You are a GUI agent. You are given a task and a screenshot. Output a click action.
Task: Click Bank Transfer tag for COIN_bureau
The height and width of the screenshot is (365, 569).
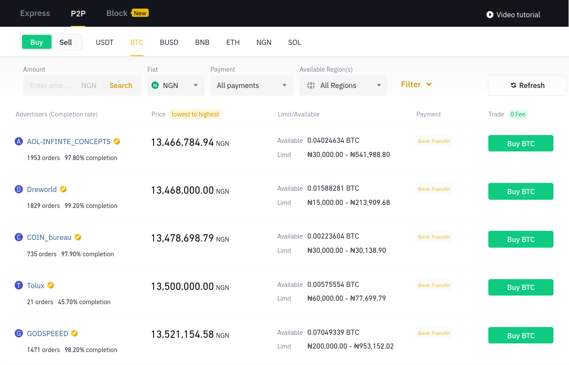(434, 237)
